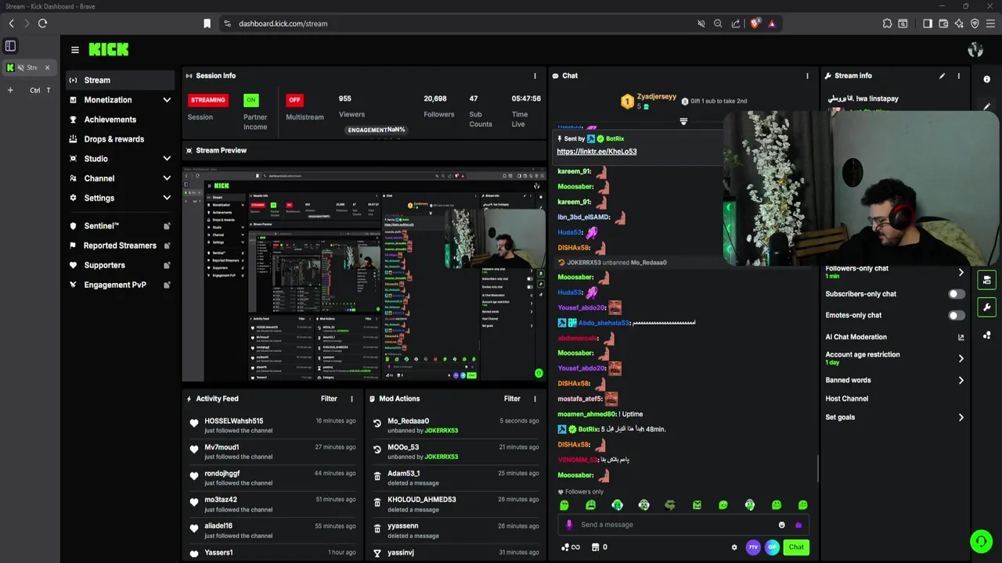Screen dimensions: 1002x563
Task: Reload the browser page
Action: (x=42, y=23)
